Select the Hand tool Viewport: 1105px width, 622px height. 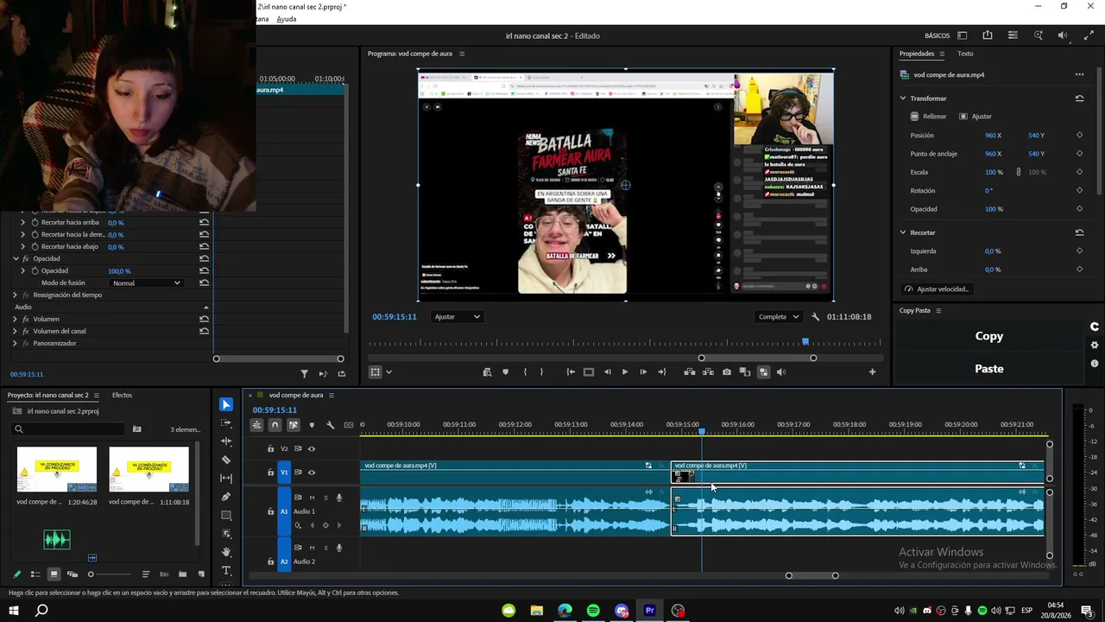coord(226,552)
